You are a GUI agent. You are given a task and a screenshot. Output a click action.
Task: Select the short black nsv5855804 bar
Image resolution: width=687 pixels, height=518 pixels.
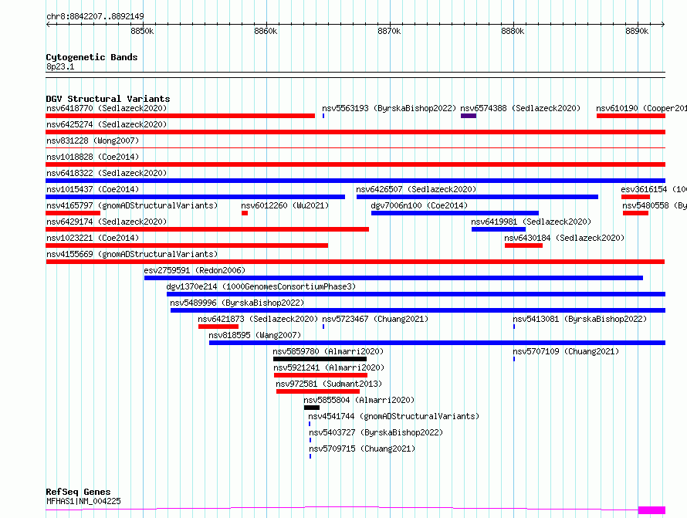pos(312,408)
